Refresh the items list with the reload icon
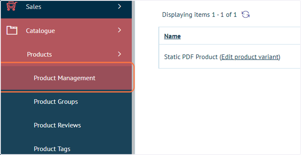 [246, 15]
